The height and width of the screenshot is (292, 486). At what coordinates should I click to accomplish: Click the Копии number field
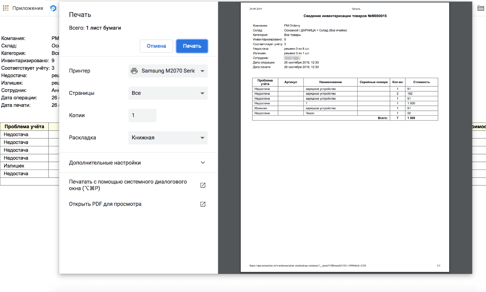[142, 115]
